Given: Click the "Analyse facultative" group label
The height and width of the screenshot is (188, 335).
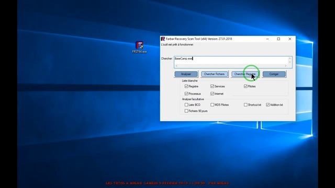Looking at the screenshot, I should click(x=193, y=99).
